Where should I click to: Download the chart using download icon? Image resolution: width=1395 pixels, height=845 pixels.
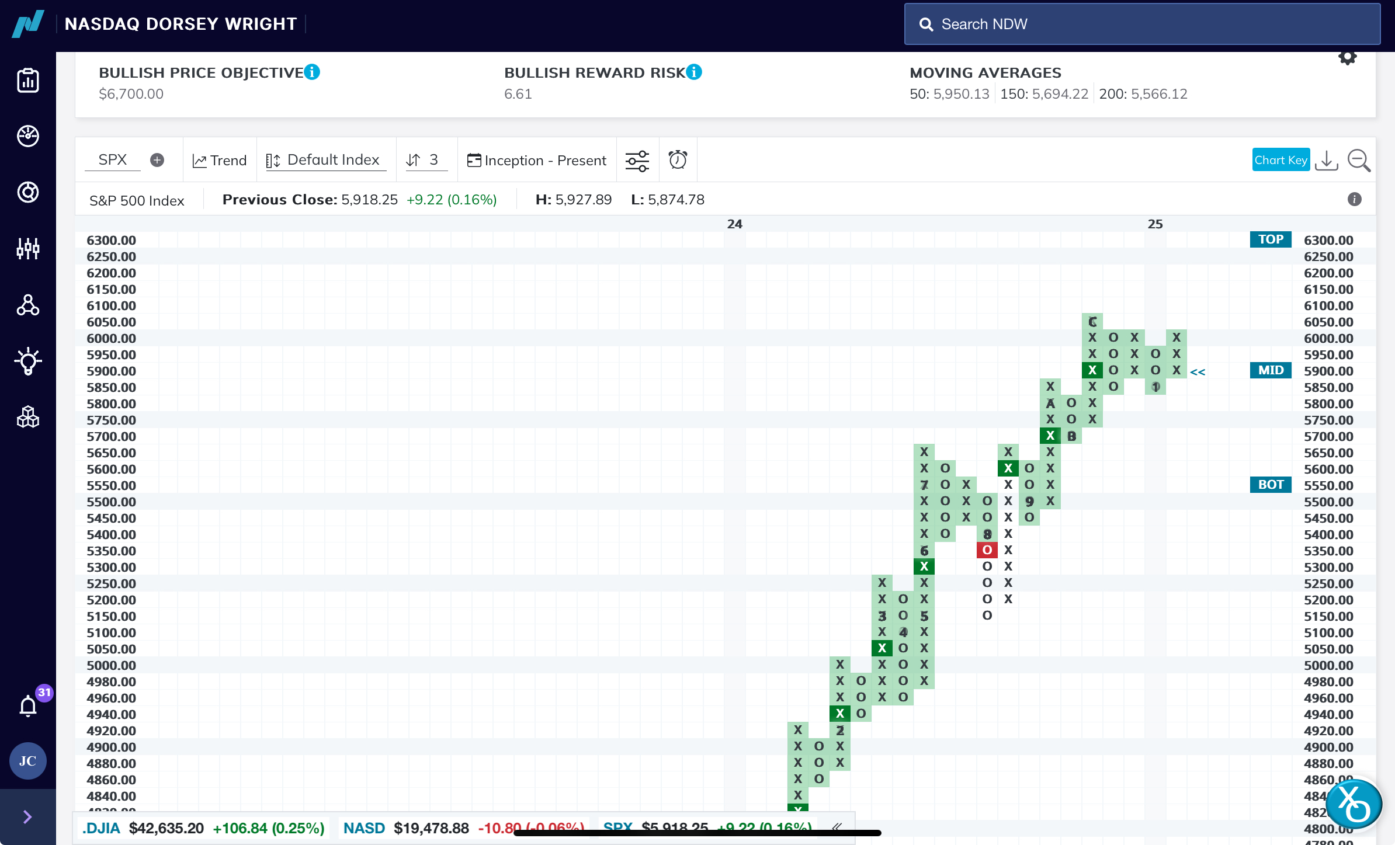point(1326,160)
